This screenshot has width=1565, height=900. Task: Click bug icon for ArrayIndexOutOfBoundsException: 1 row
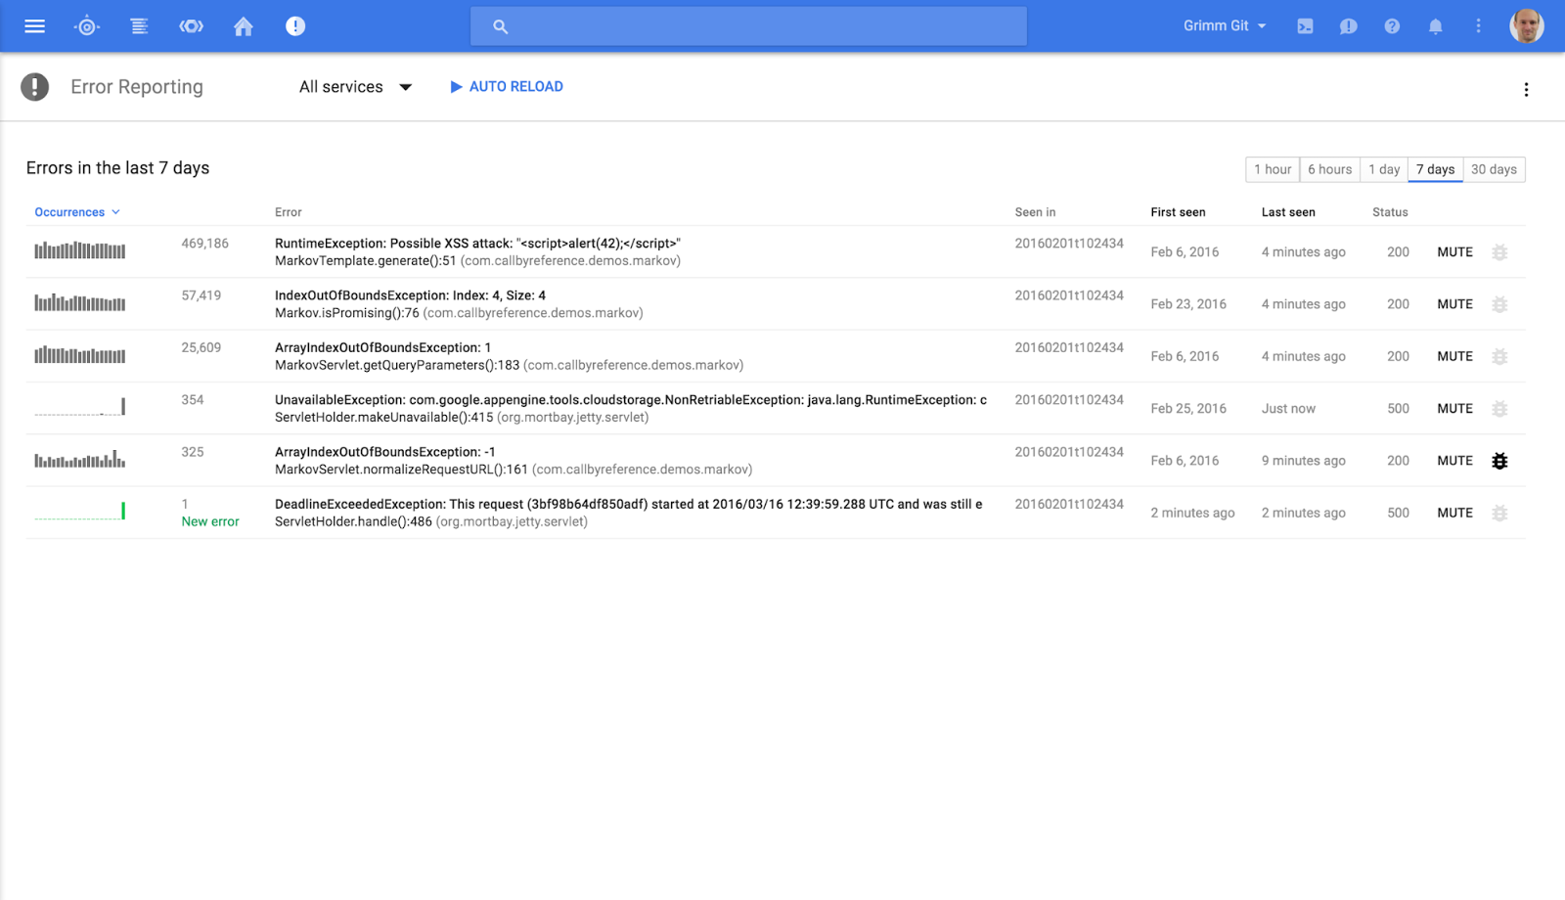[1499, 357]
